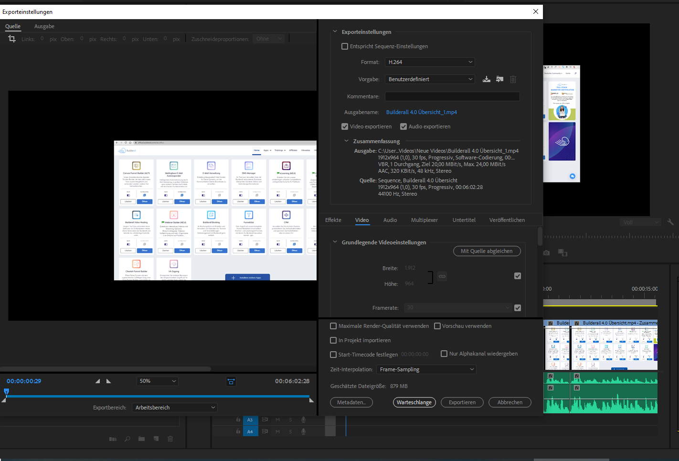
Task: Click the save preset icon
Action: [x=486, y=79]
